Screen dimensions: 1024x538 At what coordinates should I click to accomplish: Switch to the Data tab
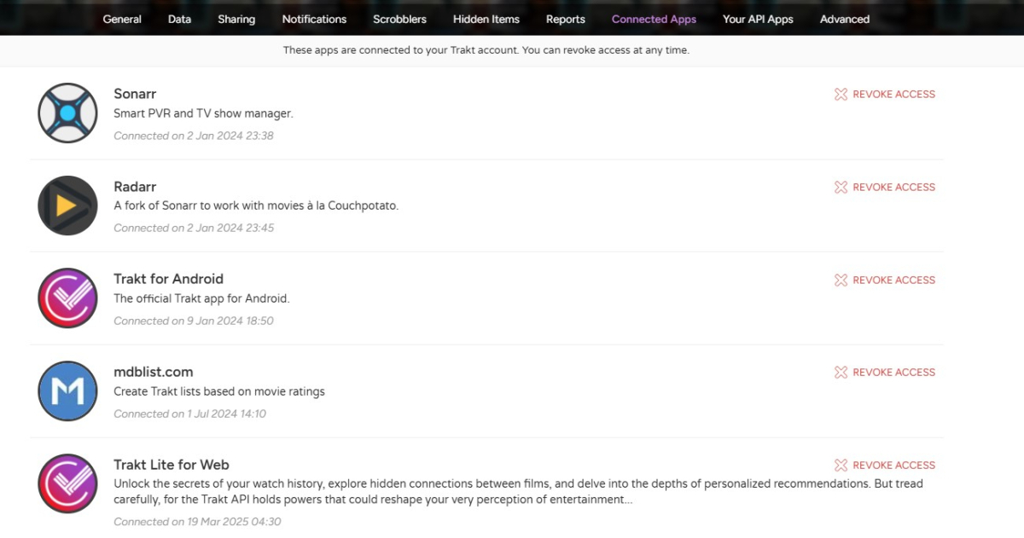tap(179, 19)
